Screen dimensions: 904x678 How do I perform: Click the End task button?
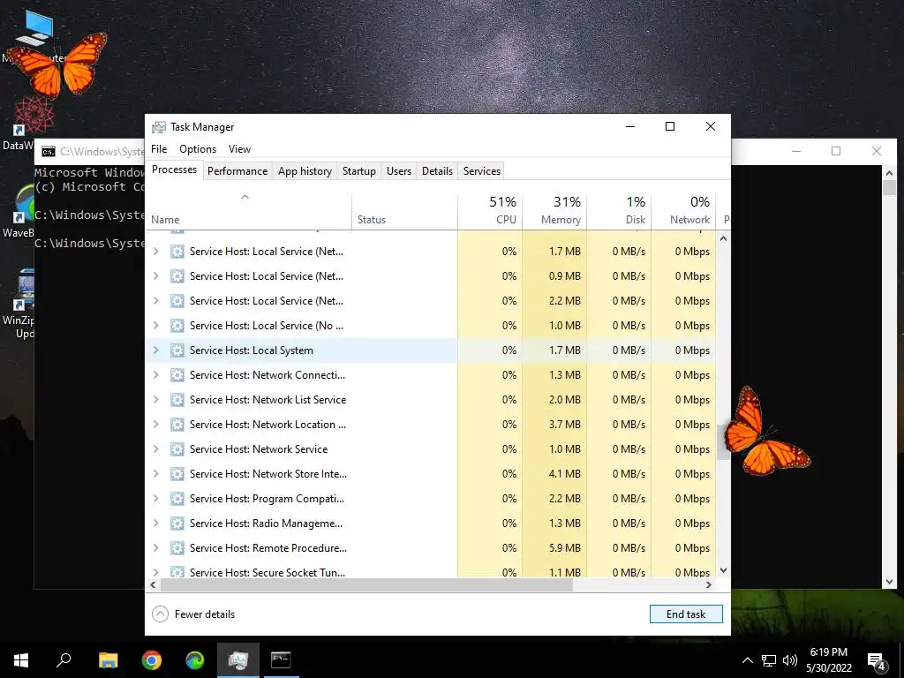pos(686,614)
